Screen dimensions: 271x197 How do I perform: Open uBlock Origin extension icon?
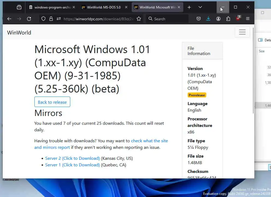(x=238, y=18)
